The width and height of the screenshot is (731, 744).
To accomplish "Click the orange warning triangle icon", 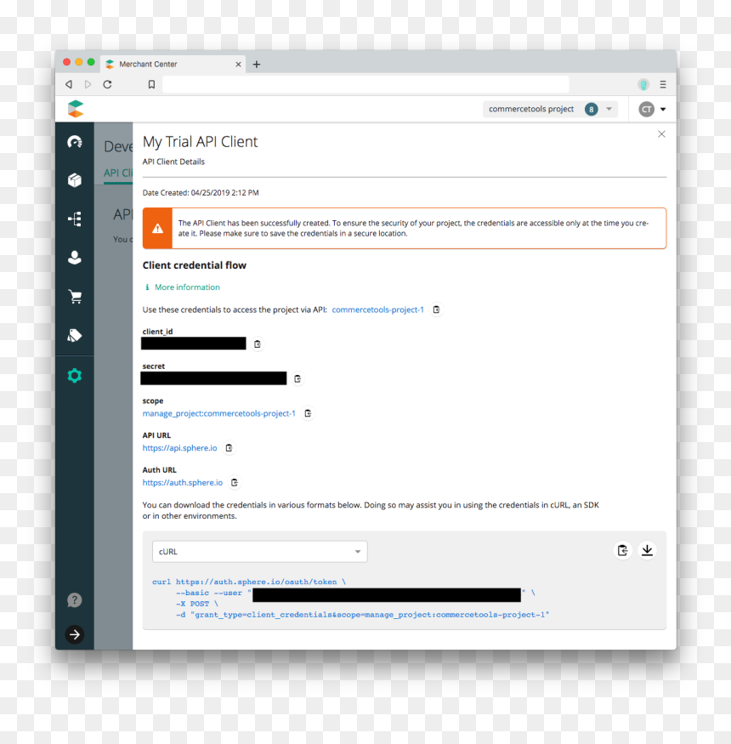I will tap(157, 228).
